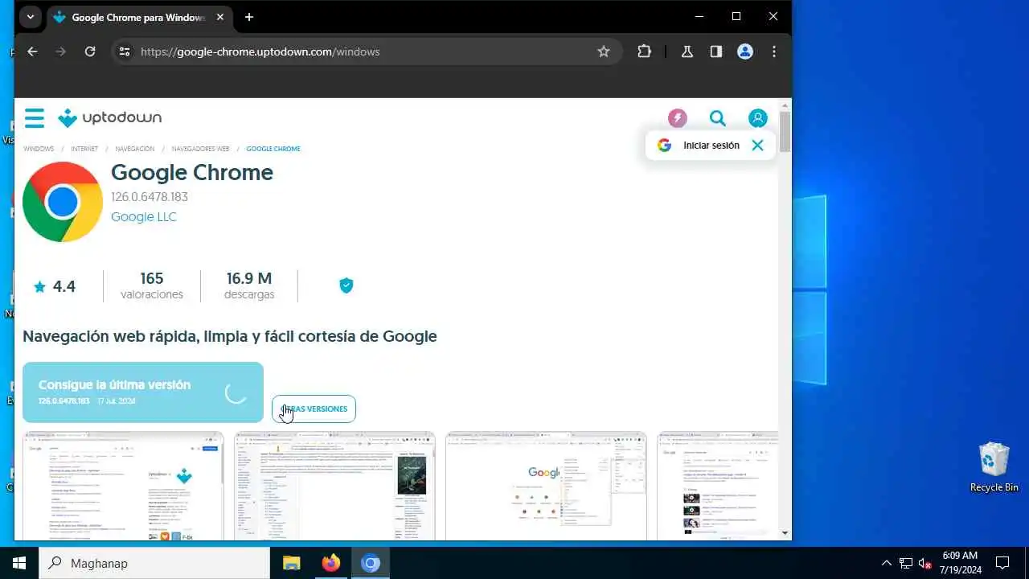Open the third screenshot with Google homepage
1029x579 pixels.
(x=546, y=486)
